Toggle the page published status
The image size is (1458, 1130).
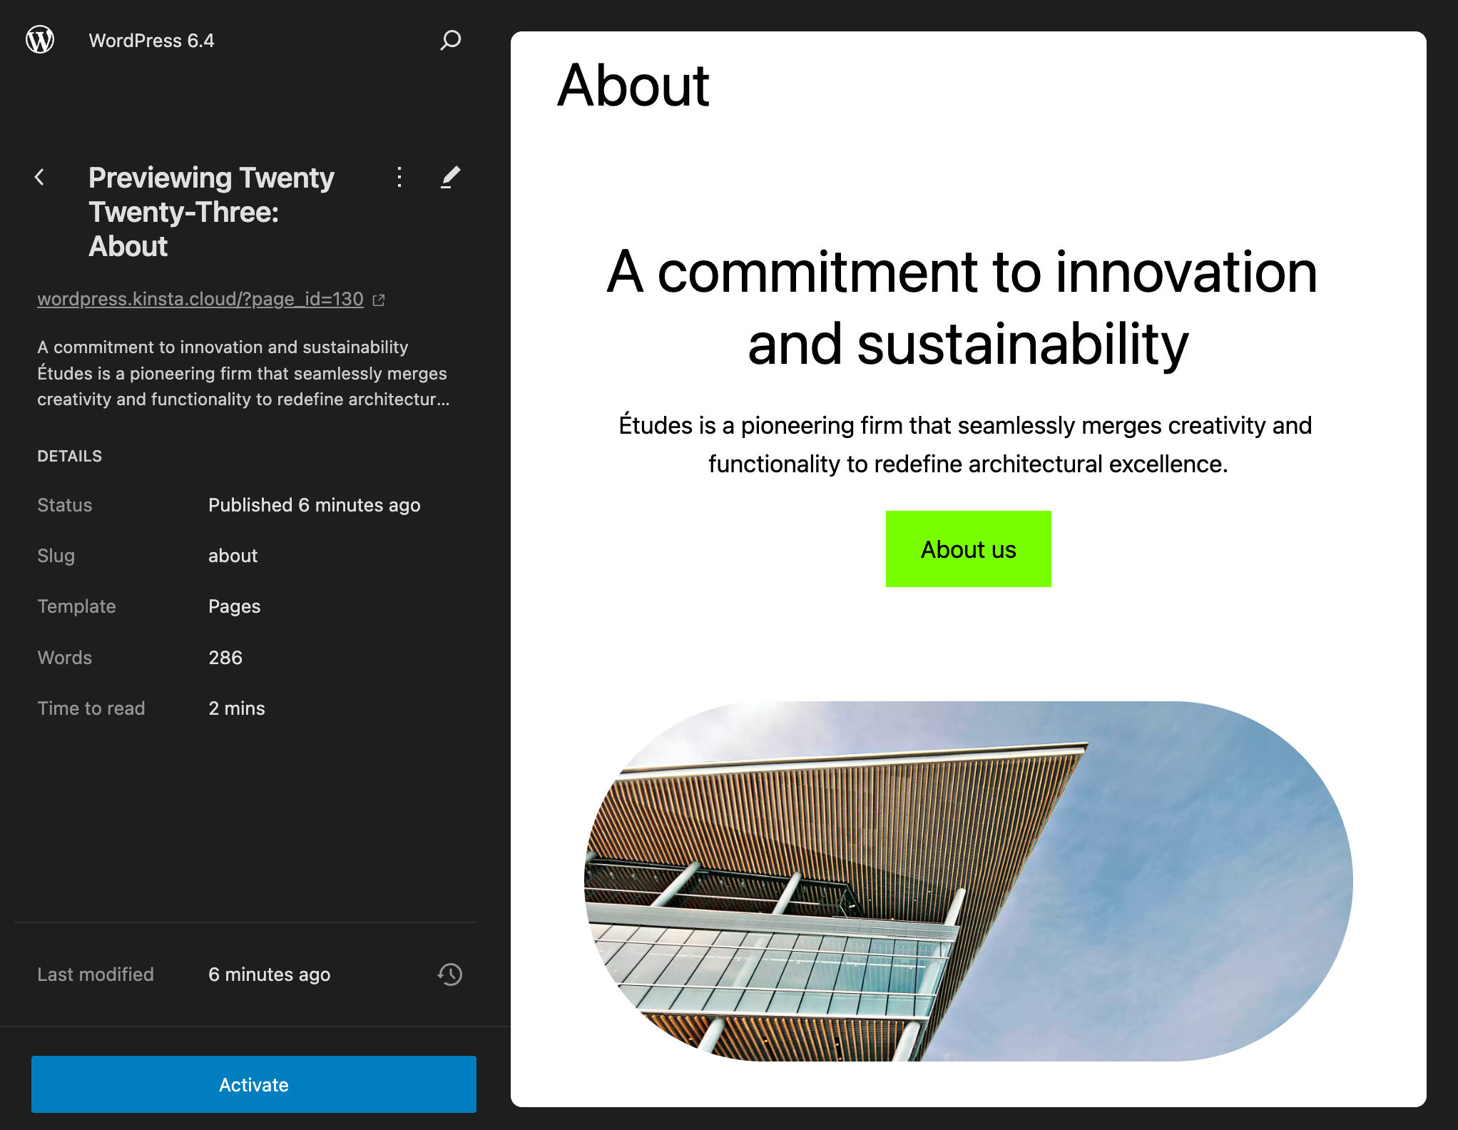314,505
